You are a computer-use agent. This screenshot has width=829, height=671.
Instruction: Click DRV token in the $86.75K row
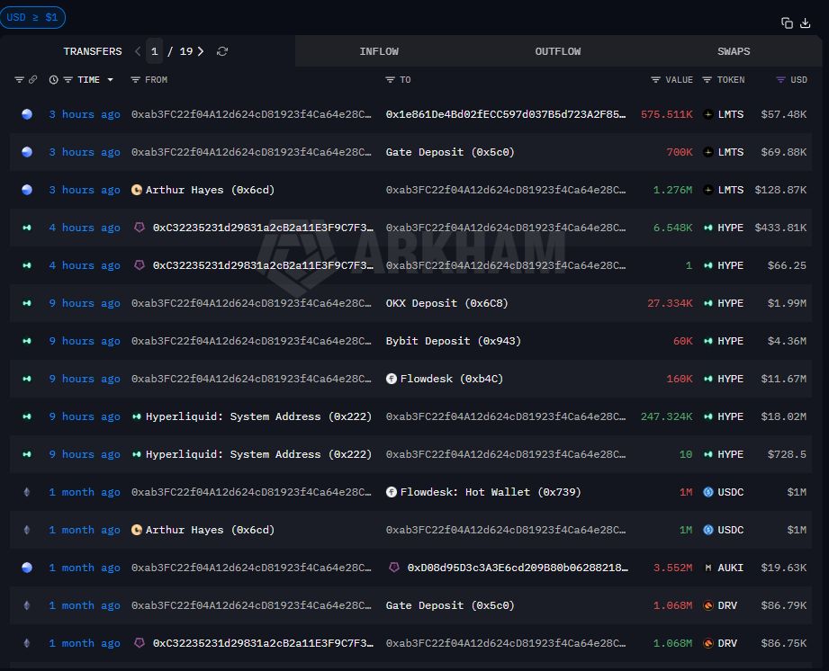727,643
